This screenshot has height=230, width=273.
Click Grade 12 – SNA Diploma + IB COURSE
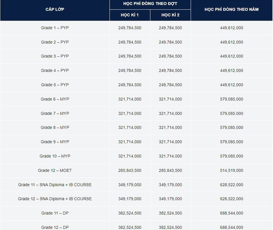pyautogui.click(x=55, y=199)
